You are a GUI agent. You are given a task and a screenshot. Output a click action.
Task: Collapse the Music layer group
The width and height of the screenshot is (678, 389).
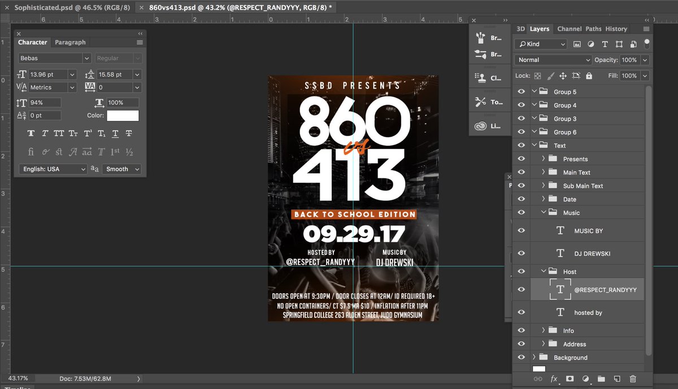(x=544, y=212)
